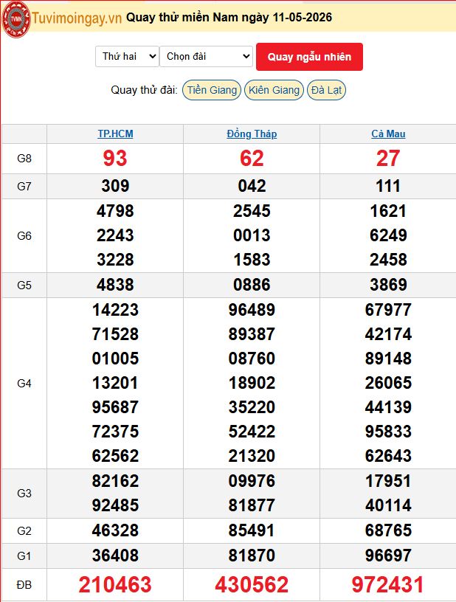This screenshot has width=456, height=602.
Task: Click G4 number 18902
Action: tap(252, 383)
